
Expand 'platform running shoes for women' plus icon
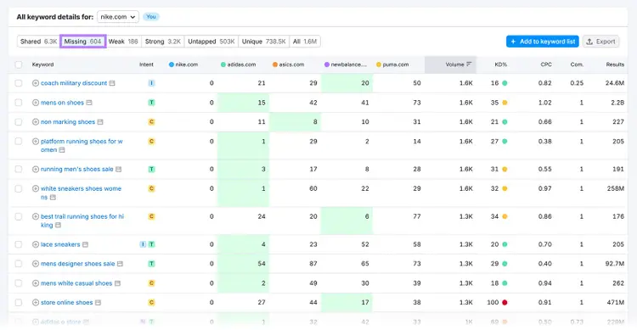coord(36,142)
